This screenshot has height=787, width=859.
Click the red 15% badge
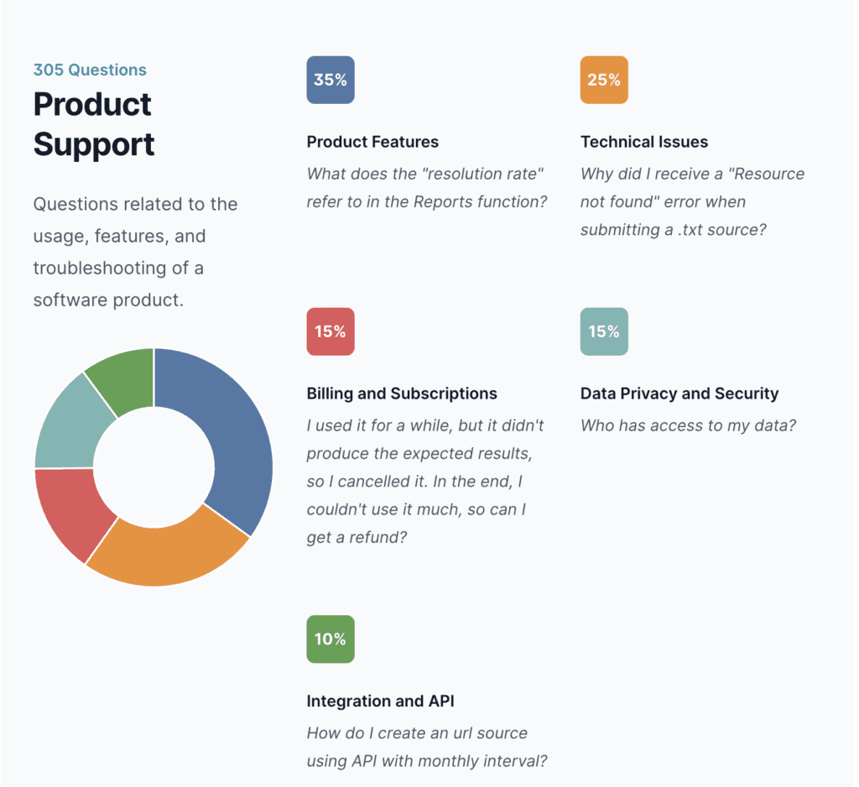(x=331, y=331)
